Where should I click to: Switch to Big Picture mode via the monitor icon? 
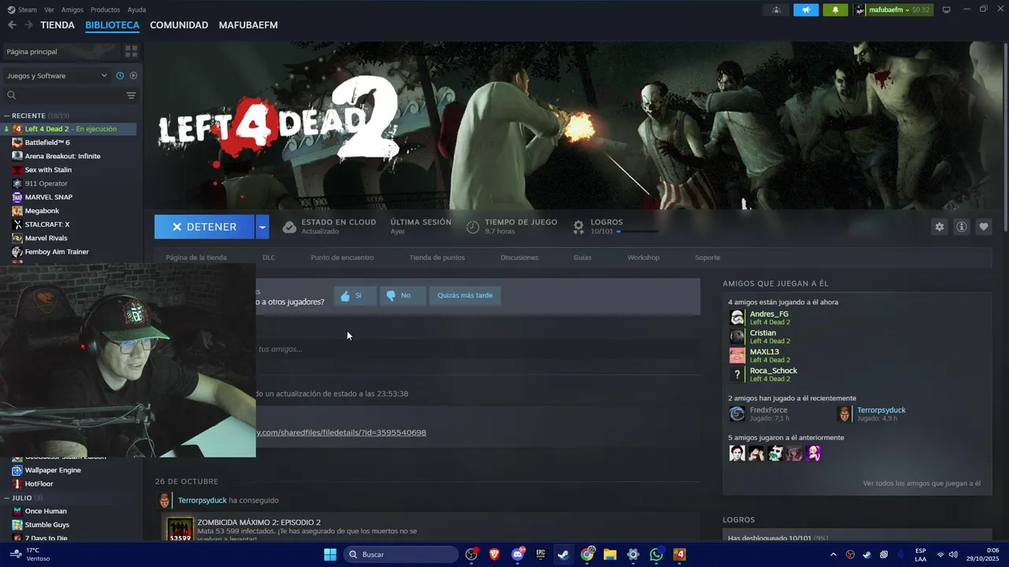pyautogui.click(x=947, y=9)
